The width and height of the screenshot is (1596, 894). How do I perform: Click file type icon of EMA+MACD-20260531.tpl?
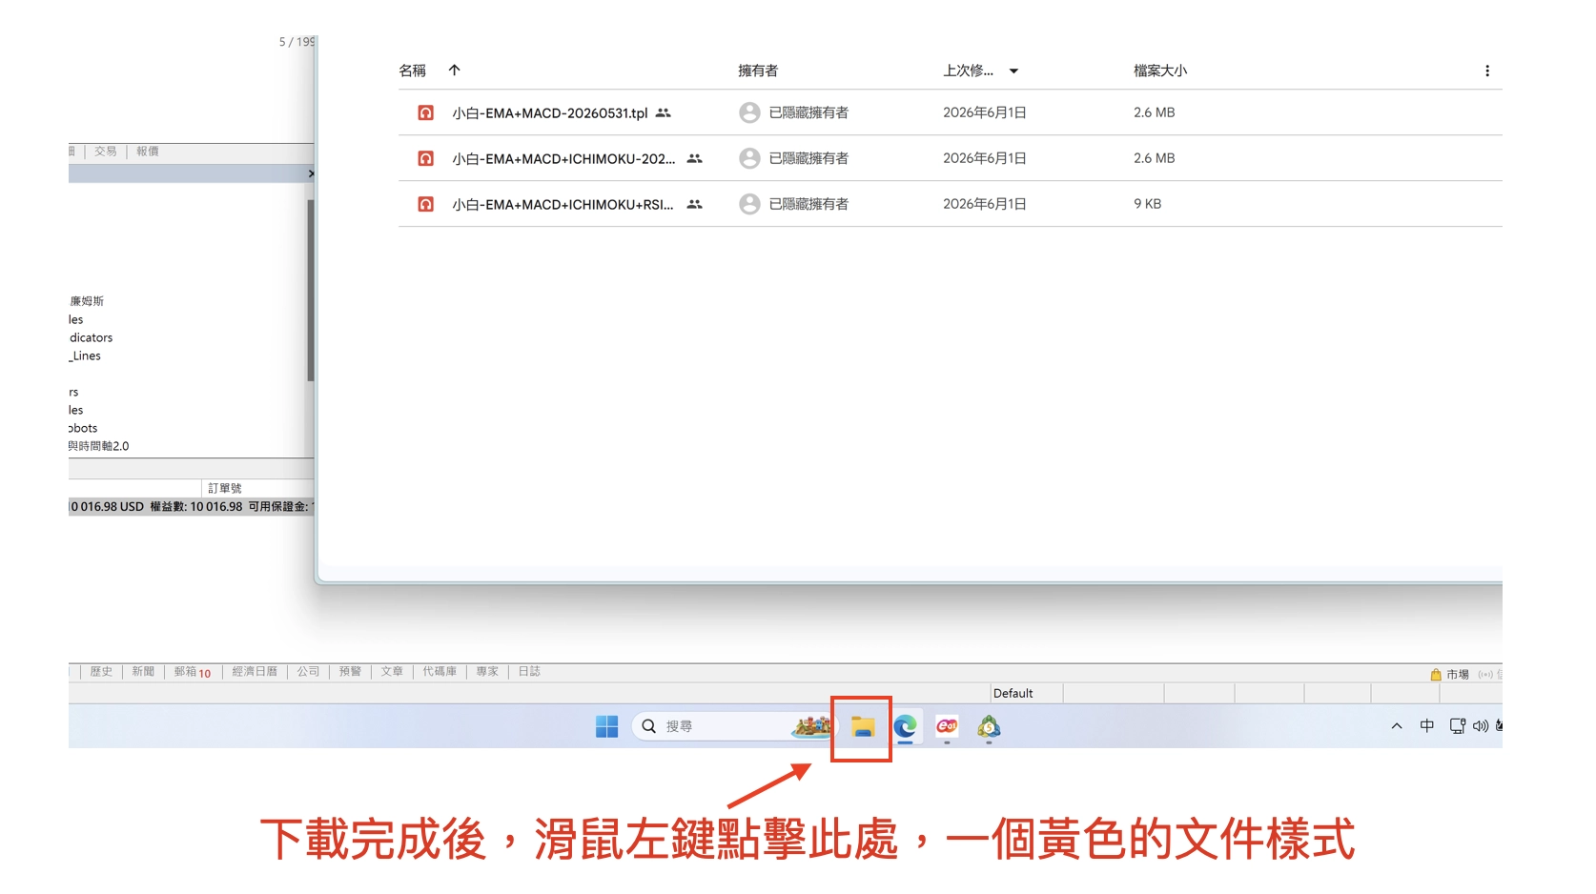(426, 112)
